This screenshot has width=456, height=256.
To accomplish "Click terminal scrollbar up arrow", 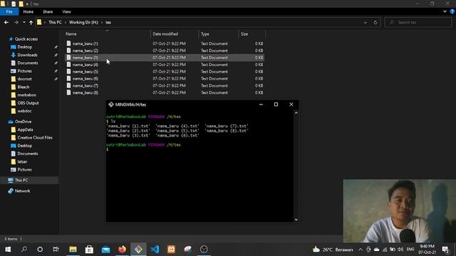I will click(x=296, y=112).
